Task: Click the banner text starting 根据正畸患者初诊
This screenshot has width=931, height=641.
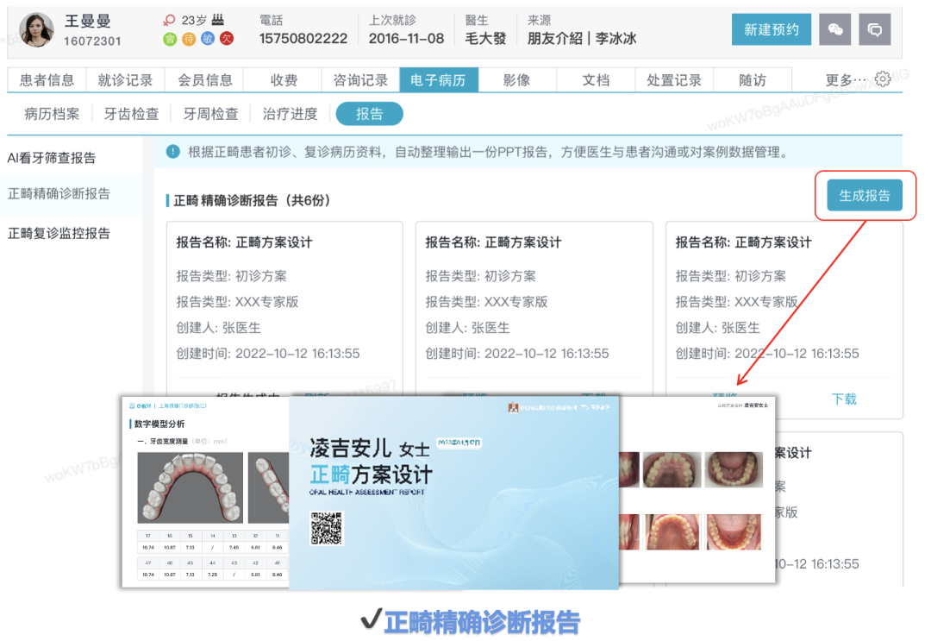Action: pyautogui.click(x=488, y=152)
